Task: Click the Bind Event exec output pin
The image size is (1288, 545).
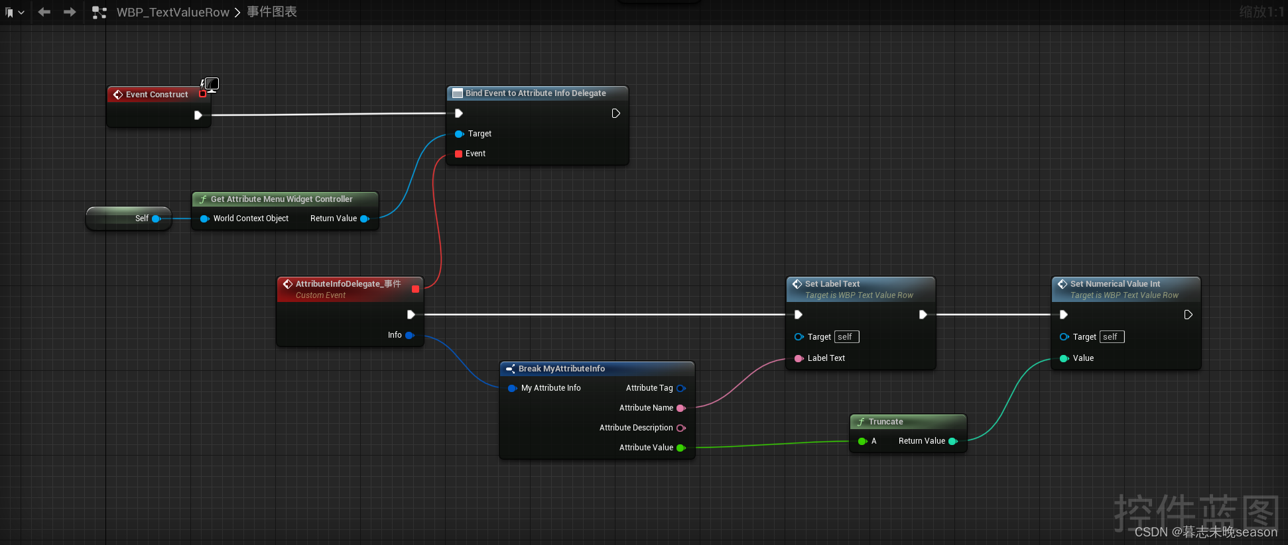Action: 615,113
